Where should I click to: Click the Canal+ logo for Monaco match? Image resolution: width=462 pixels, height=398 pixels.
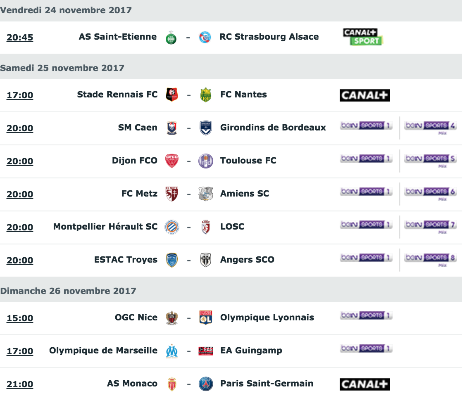point(364,384)
